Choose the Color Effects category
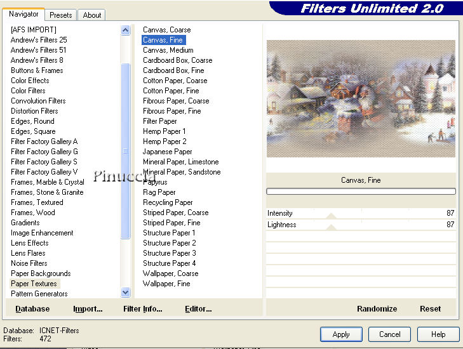The width and height of the screenshot is (463, 349). [30, 81]
